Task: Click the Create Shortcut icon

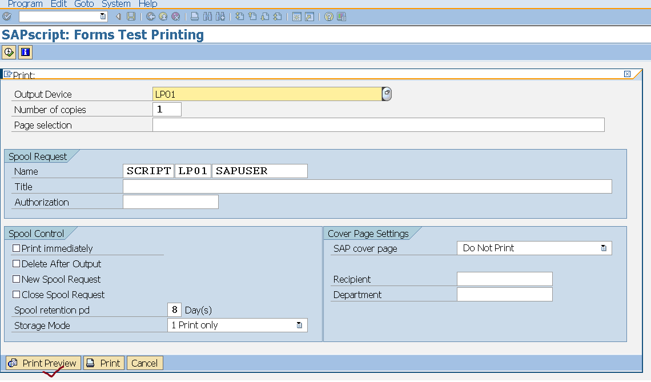Action: [310, 17]
